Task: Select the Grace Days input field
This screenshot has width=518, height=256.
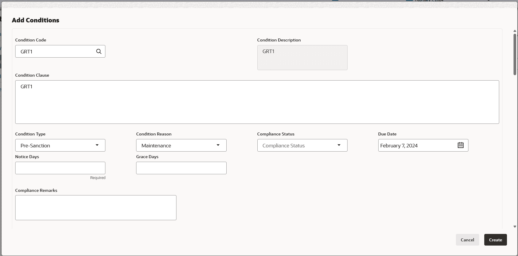Action: [181, 168]
